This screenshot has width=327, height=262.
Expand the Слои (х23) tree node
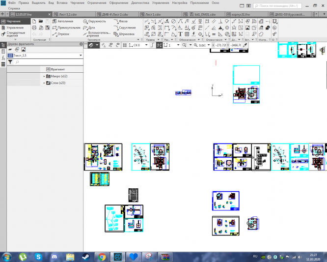(44, 83)
